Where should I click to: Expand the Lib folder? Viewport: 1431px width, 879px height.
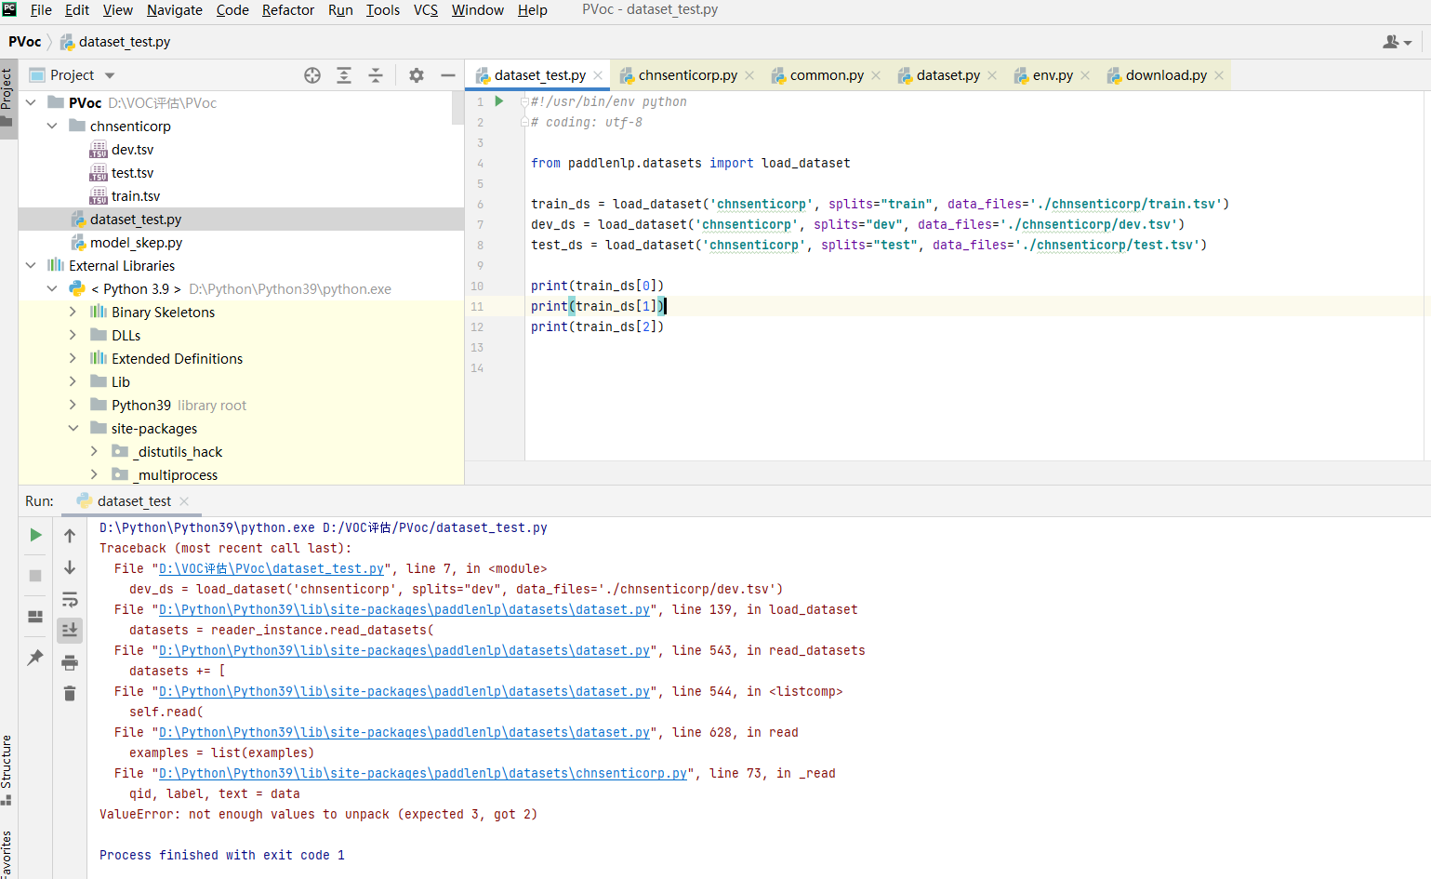[73, 381]
